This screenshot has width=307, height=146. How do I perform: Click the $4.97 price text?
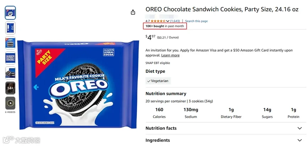point(150,37)
